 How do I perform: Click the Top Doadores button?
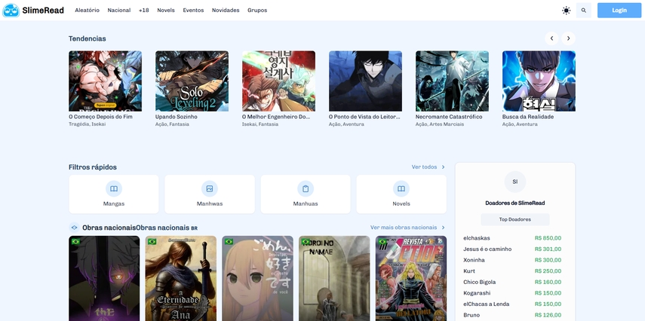pyautogui.click(x=515, y=219)
